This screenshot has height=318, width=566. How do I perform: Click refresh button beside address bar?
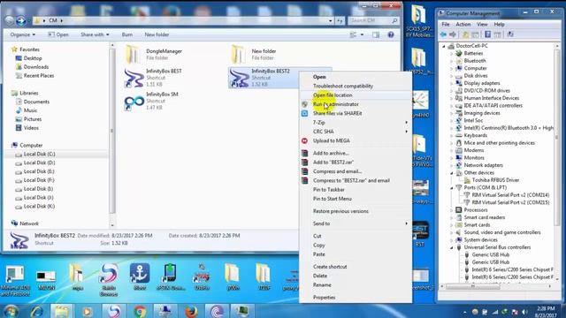click(x=340, y=20)
